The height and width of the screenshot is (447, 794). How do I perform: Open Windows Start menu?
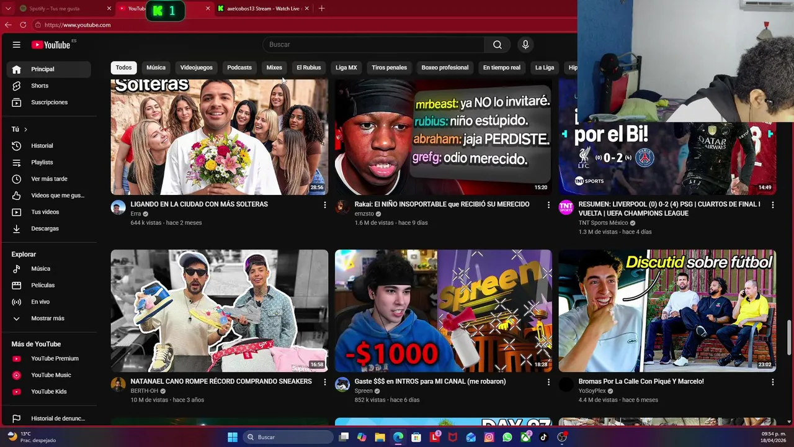pyautogui.click(x=233, y=437)
